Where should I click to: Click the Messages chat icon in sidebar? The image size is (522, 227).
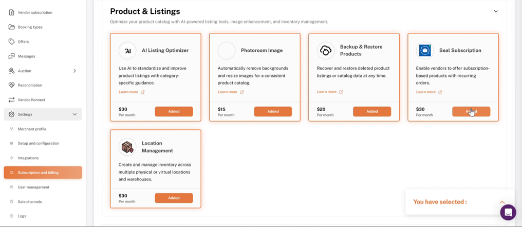12,56
